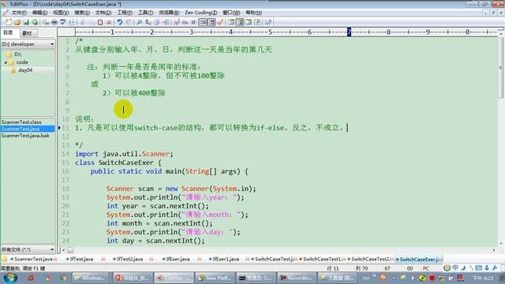Click the horizontal scrollbar thumb below editor
The height and width of the screenshot is (284, 505).
click(x=70, y=250)
